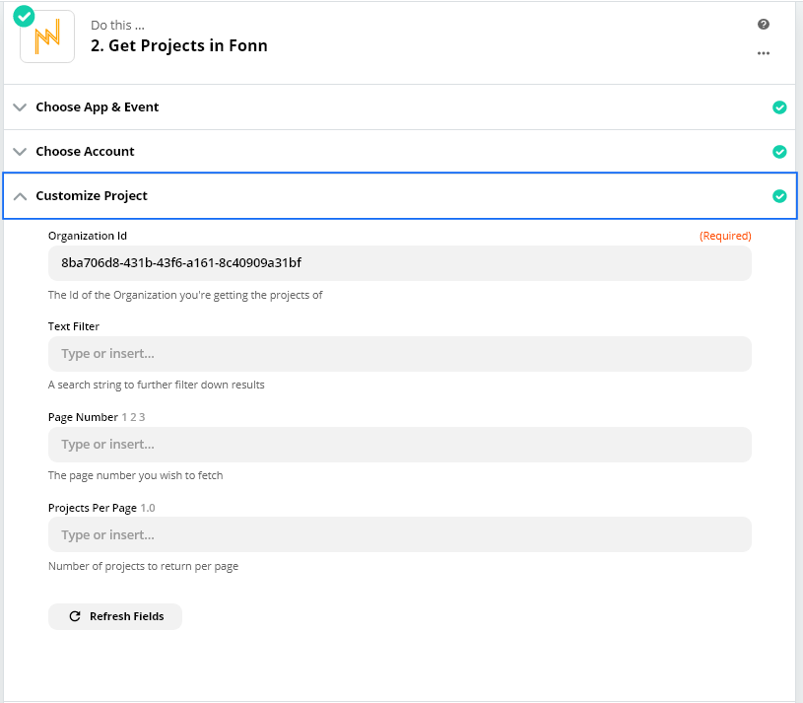Select the Page Number input field
The image size is (803, 703).
(399, 445)
